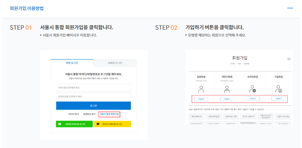Switch to the 비회원 로그인 tab

coord(115,63)
